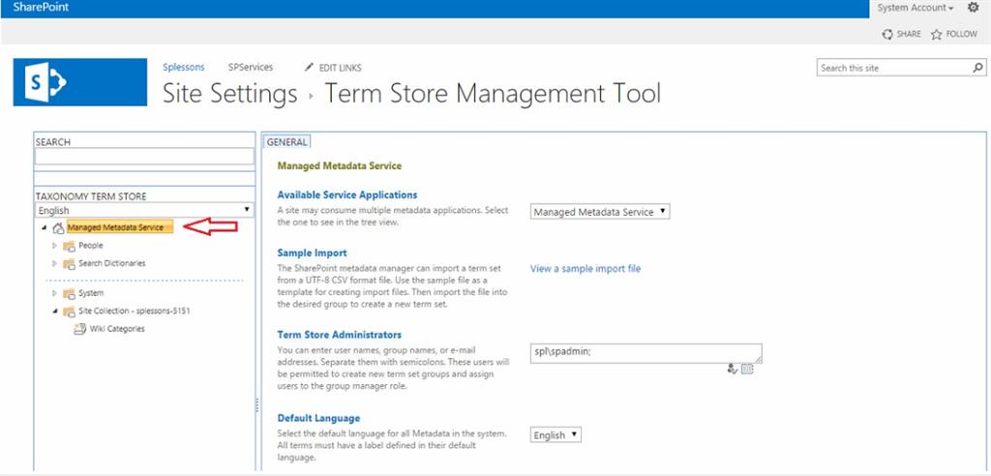Open the address book Browse icon
This screenshot has width=991, height=476.
tap(747, 369)
